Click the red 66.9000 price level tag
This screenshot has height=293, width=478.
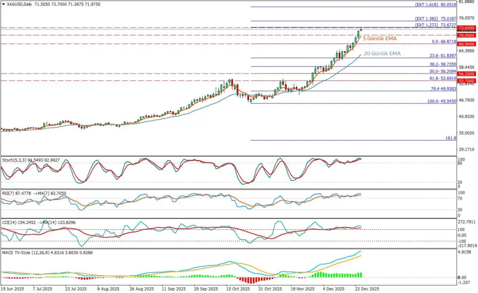tap(467, 44)
